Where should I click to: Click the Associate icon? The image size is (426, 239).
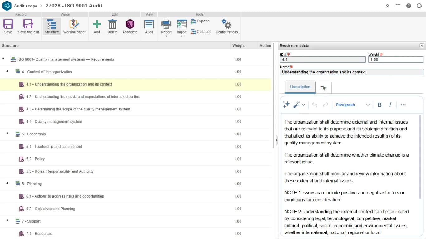pyautogui.click(x=130, y=24)
